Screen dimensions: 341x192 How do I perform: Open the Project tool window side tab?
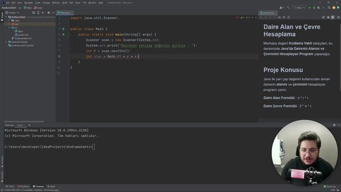pyautogui.click(x=2, y=17)
